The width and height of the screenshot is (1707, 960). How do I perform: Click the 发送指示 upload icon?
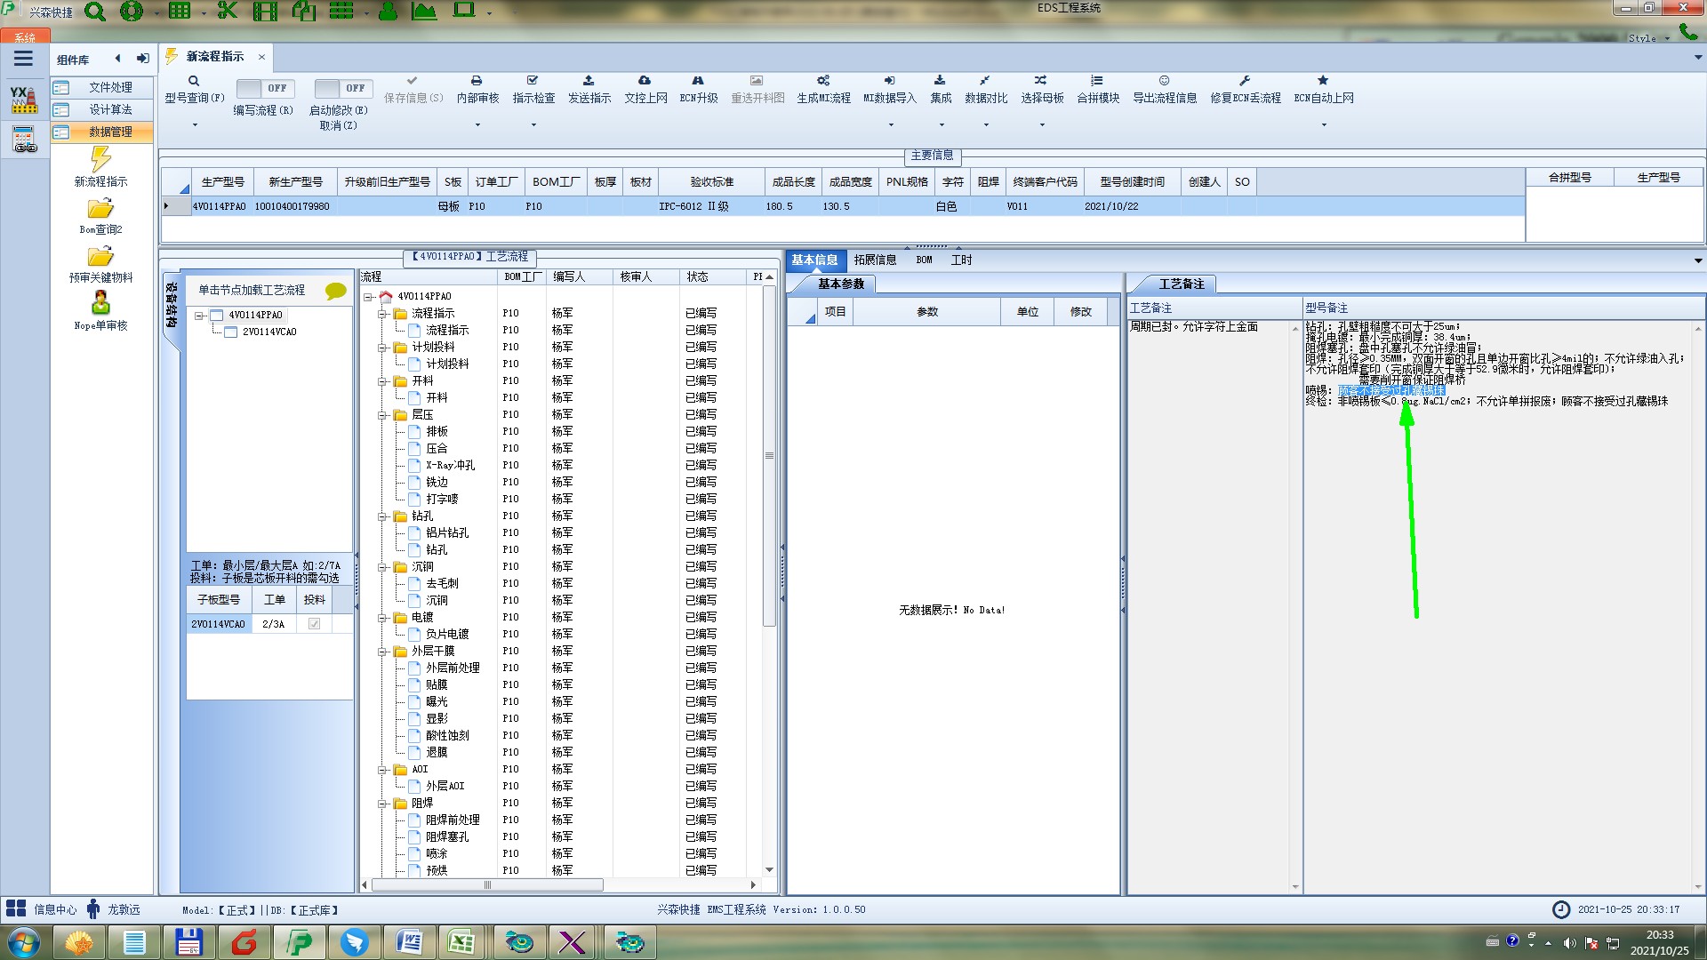click(x=589, y=81)
